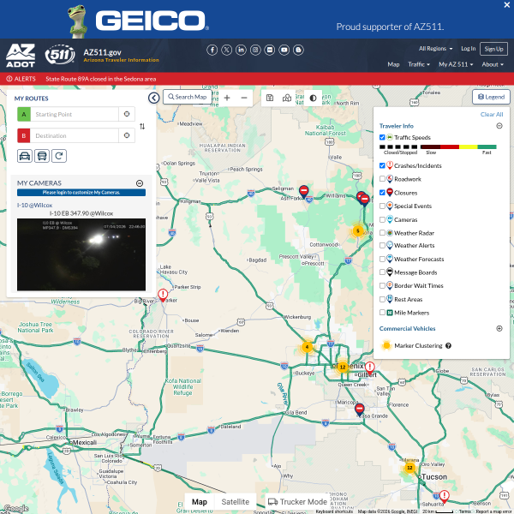Collapse the My Routes side panel arrow
Viewport: 514px width, 514px height.
[x=153, y=98]
